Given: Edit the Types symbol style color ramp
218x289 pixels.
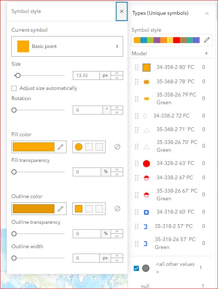Looking at the screenshot, I should click(x=207, y=40).
